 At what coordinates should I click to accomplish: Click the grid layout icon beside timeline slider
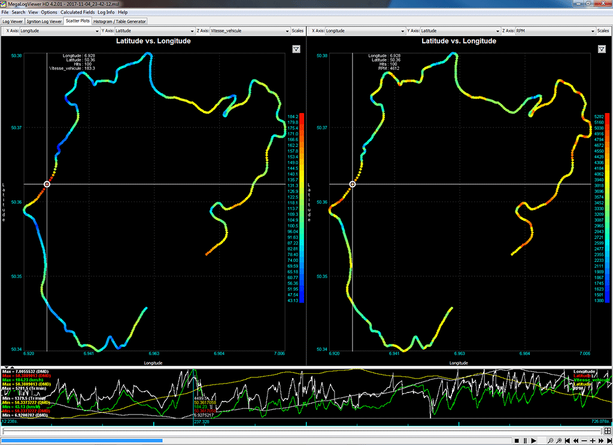point(608,431)
